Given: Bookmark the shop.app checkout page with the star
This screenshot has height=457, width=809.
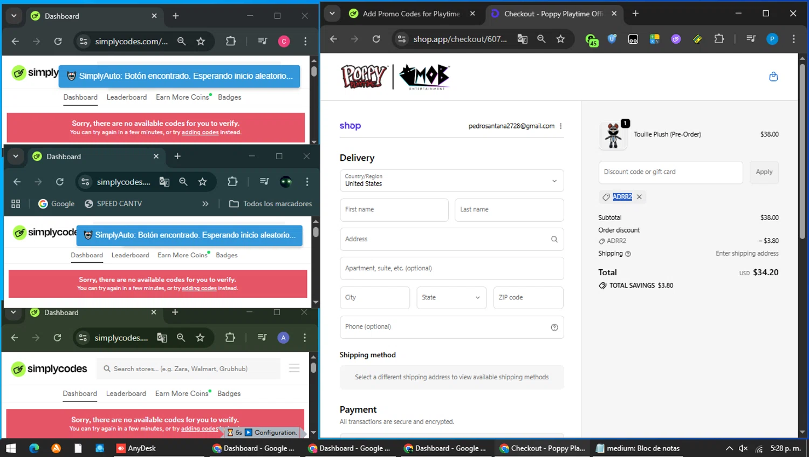Looking at the screenshot, I should point(561,39).
